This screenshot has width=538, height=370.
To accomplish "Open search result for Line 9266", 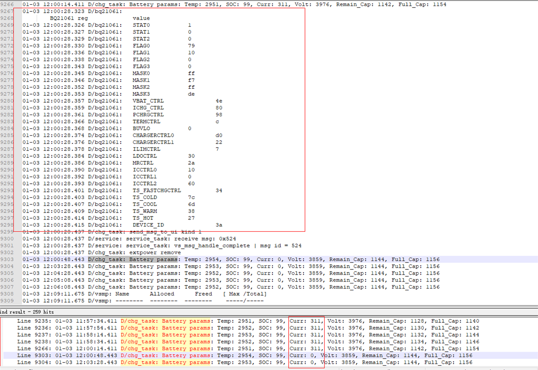I will click(x=248, y=349).
